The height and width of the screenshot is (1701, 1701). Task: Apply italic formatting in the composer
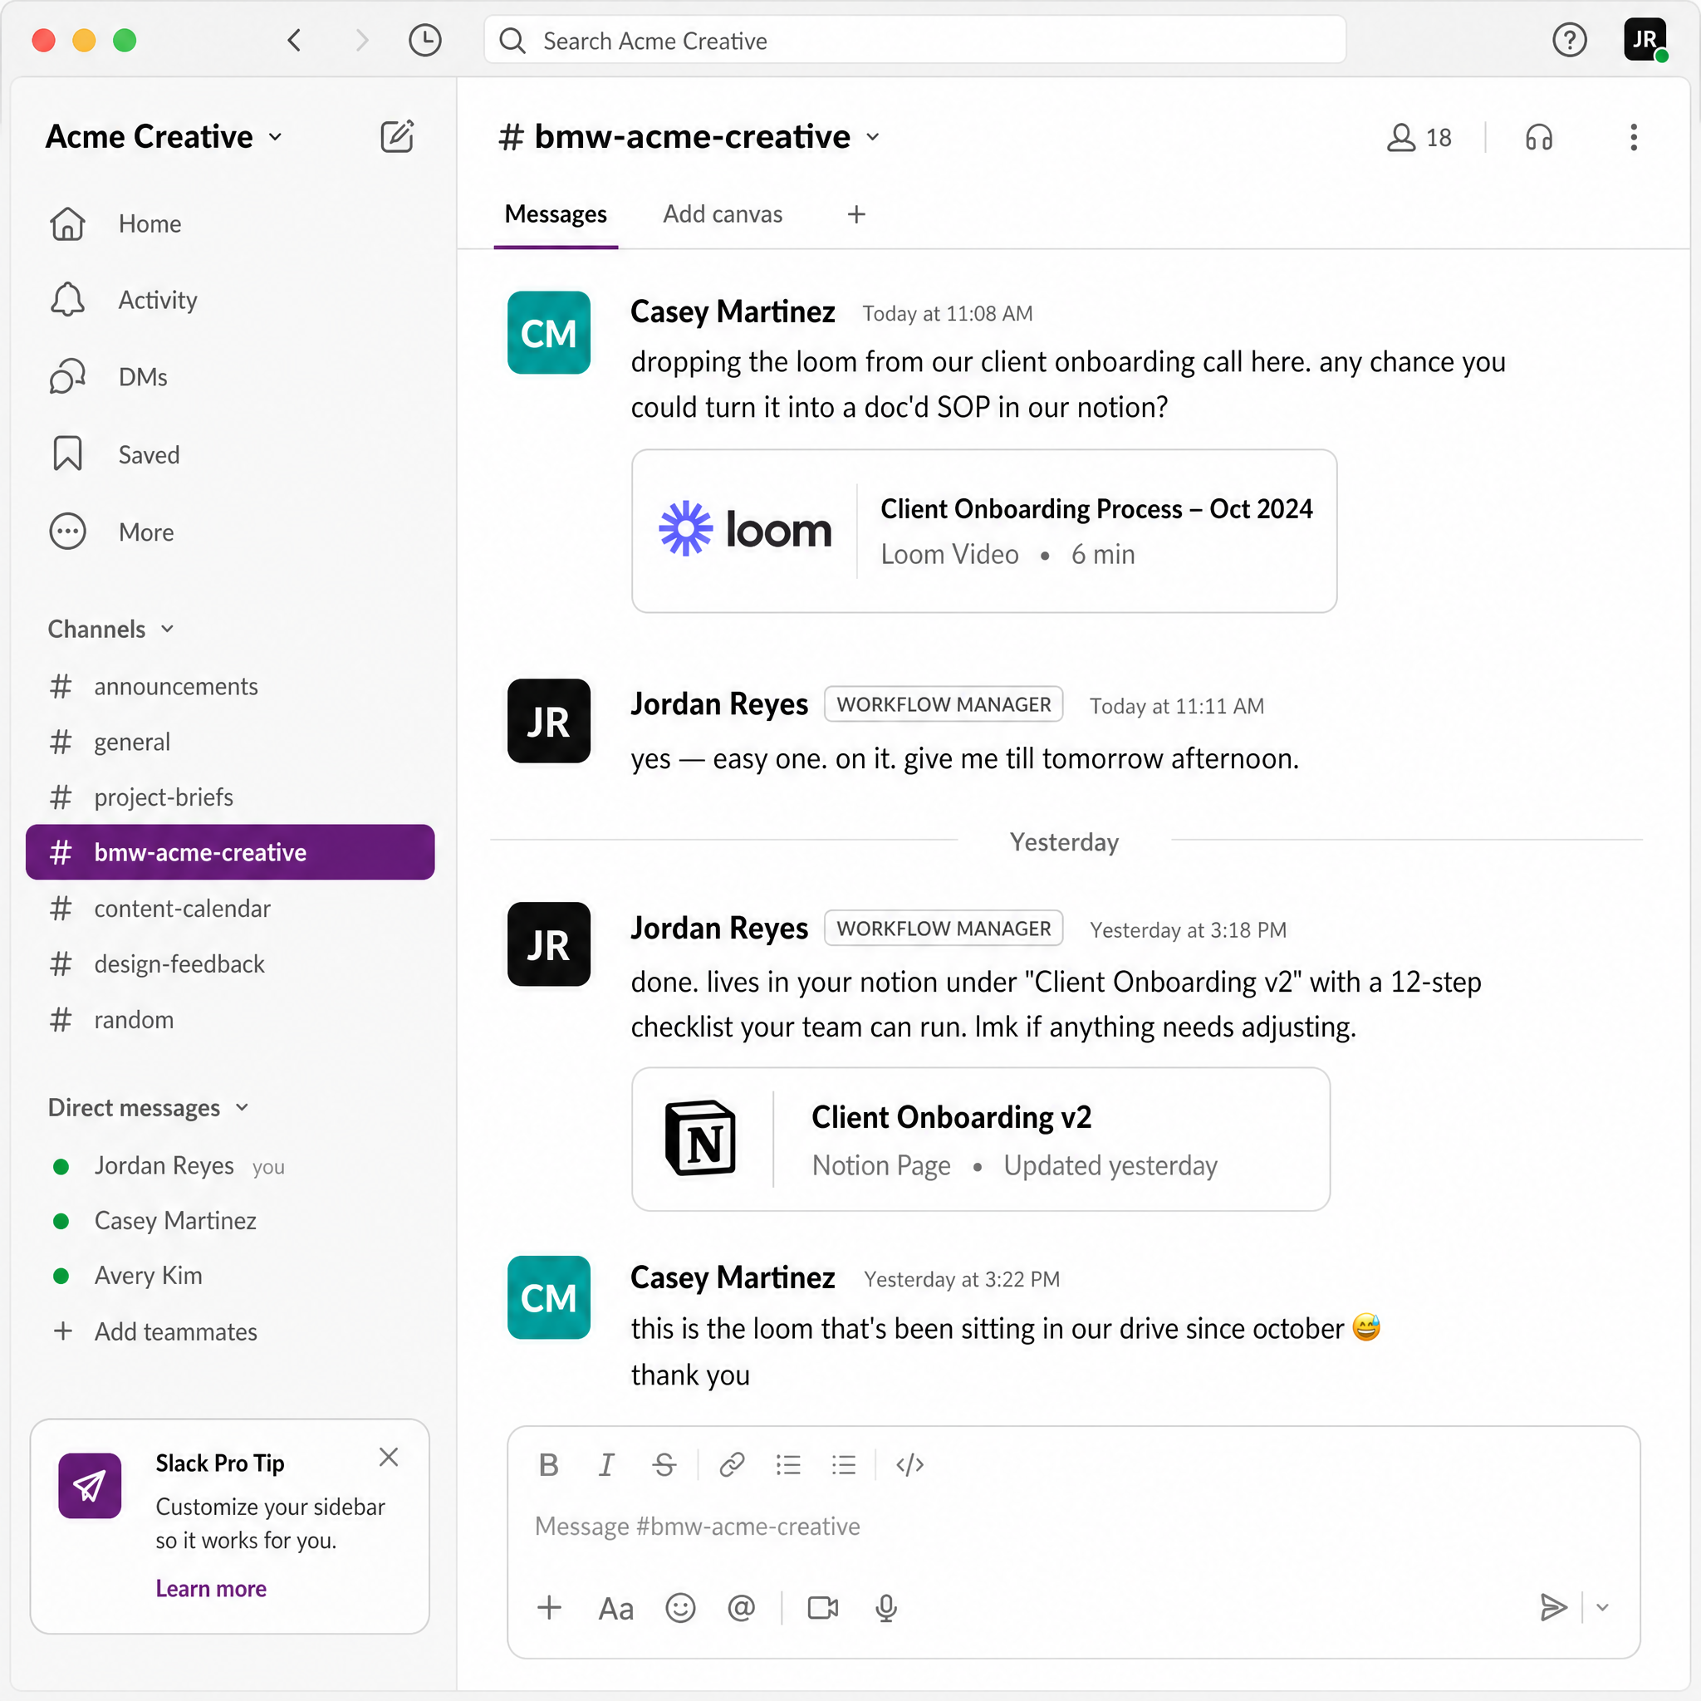click(605, 1465)
